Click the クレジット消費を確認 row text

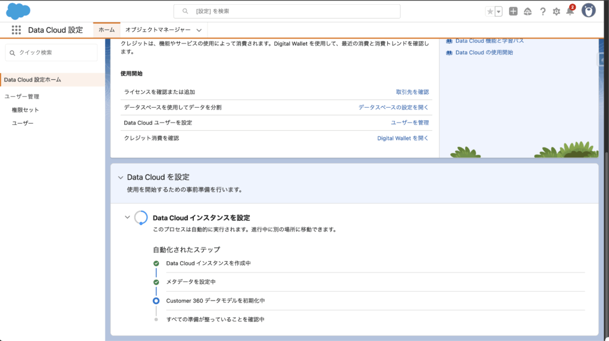[x=152, y=138]
